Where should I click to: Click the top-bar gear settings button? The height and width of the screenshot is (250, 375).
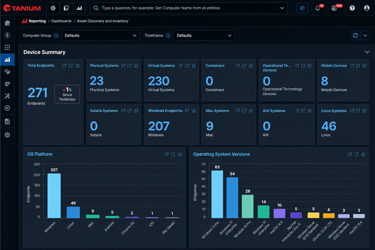pyautogui.click(x=53, y=8)
